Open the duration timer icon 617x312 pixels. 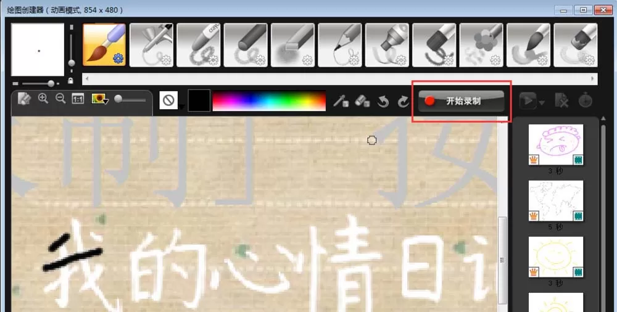tap(586, 101)
